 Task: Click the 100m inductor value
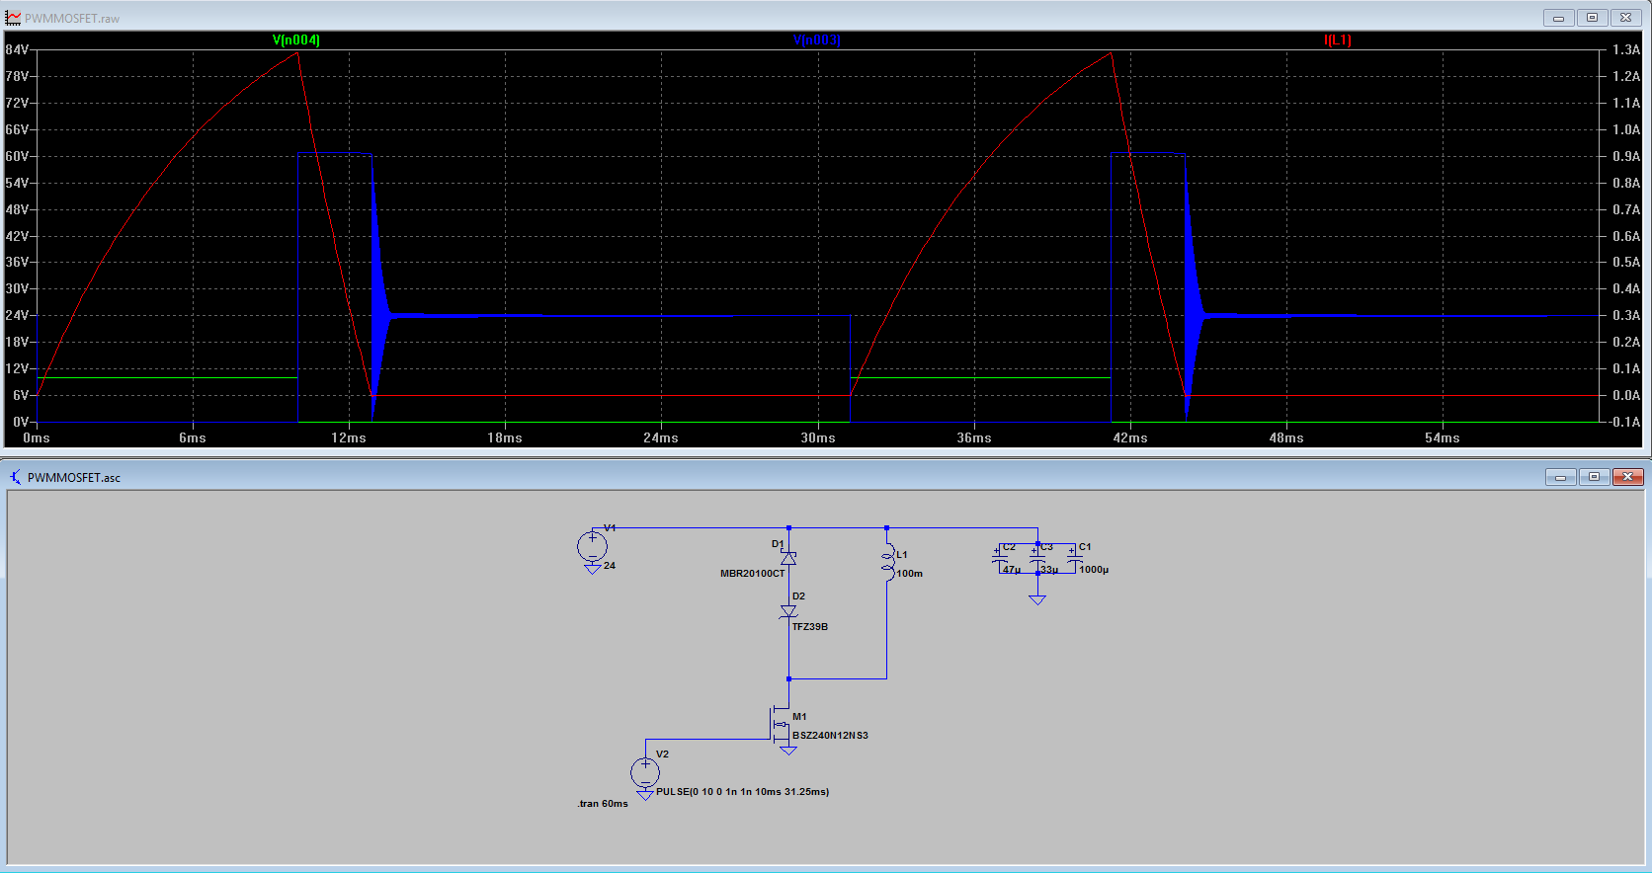tap(910, 574)
